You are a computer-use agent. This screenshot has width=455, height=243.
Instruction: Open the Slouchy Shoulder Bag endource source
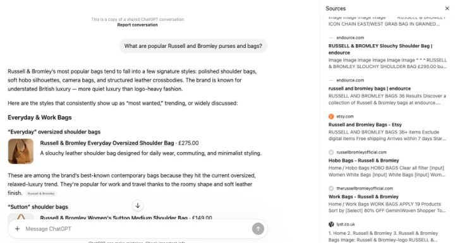click(x=380, y=49)
